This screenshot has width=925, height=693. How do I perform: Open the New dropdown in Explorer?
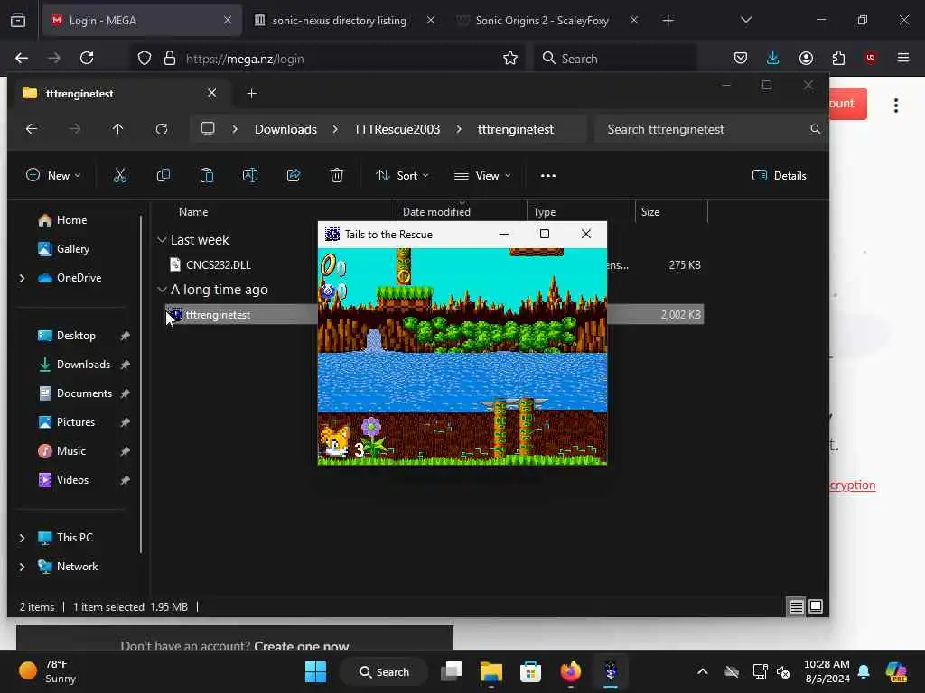pyautogui.click(x=53, y=176)
